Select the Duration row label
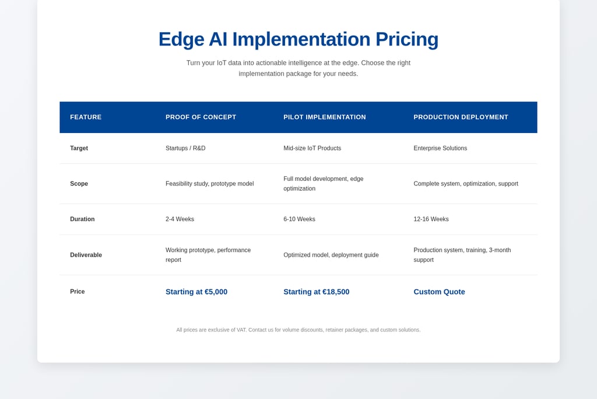 [82, 219]
